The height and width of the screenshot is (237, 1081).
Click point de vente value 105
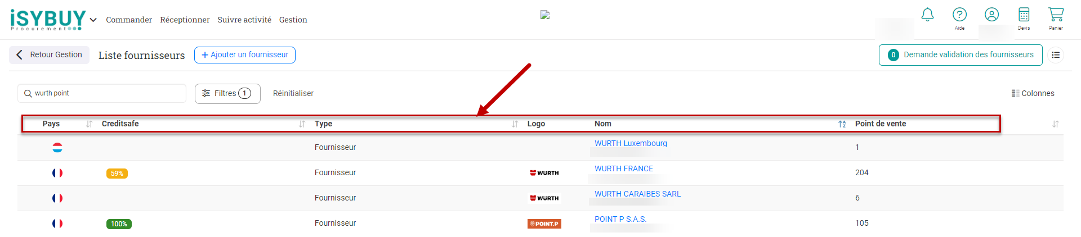click(x=862, y=223)
